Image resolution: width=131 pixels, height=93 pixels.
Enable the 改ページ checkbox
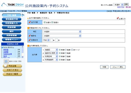(72, 50)
